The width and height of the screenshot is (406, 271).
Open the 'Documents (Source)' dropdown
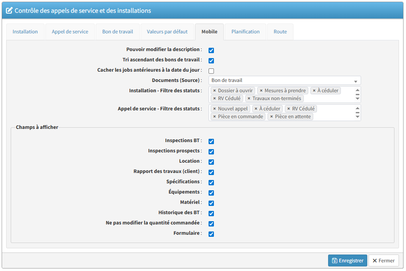click(284, 81)
